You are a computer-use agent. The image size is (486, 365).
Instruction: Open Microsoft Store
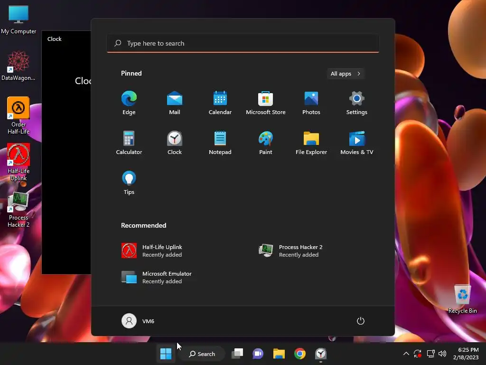click(x=266, y=103)
